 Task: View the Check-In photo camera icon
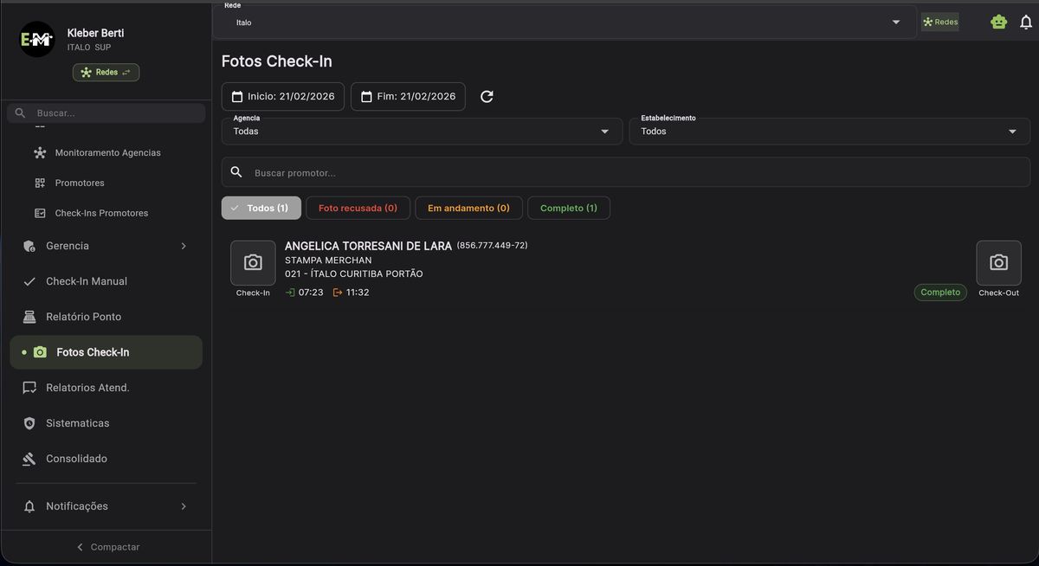[253, 263]
